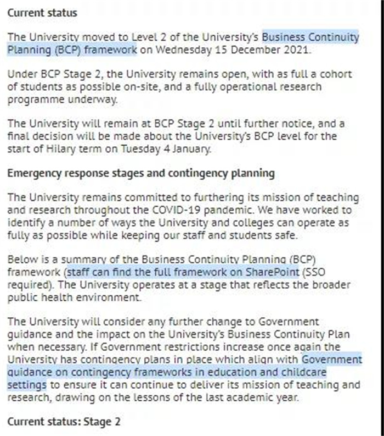
Task: Click the top "Current status" heading
Action: 42,13
